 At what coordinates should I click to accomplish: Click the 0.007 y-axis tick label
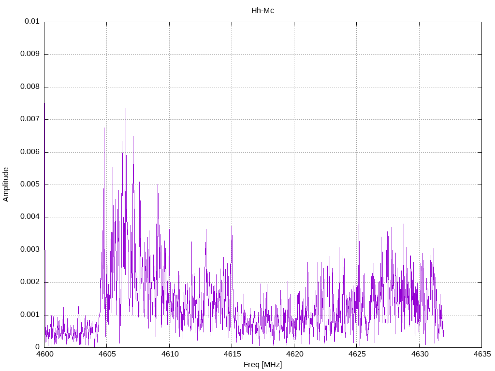point(29,119)
